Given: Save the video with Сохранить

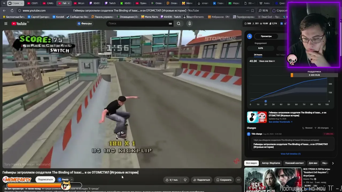Looking at the screenshot, I should [224, 180].
